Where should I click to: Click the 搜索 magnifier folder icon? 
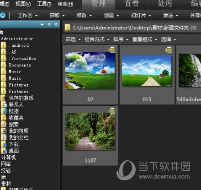click(x=4, y=125)
